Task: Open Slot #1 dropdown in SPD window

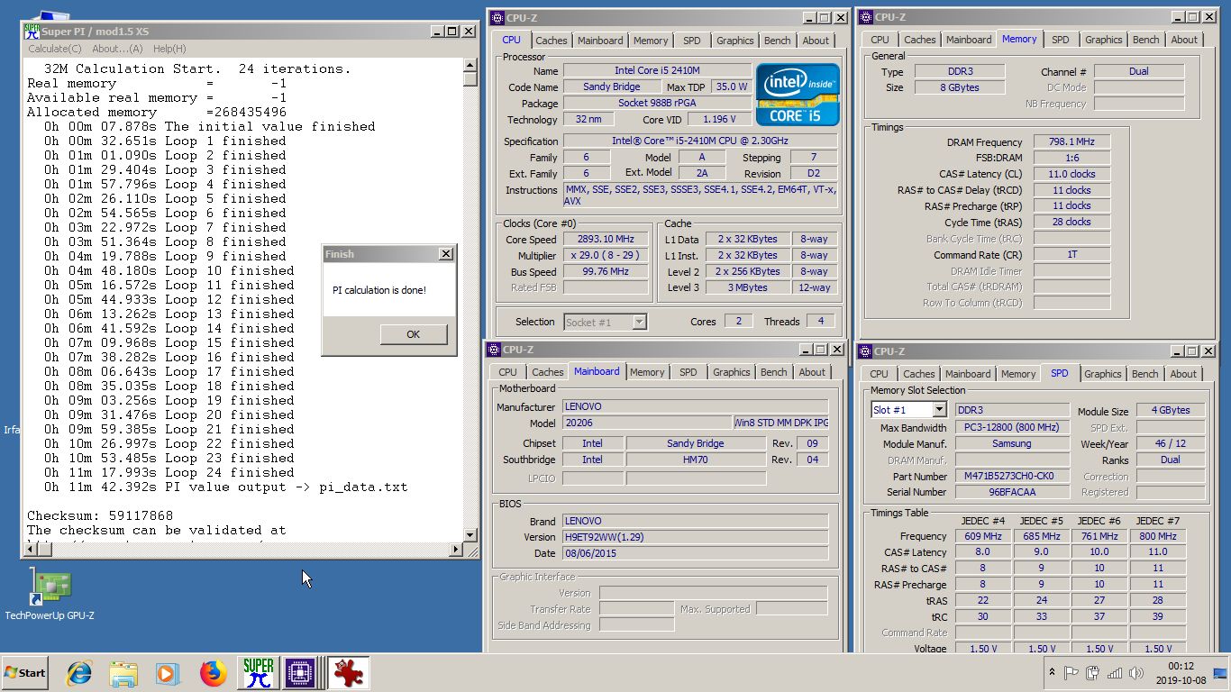Action: pos(938,410)
